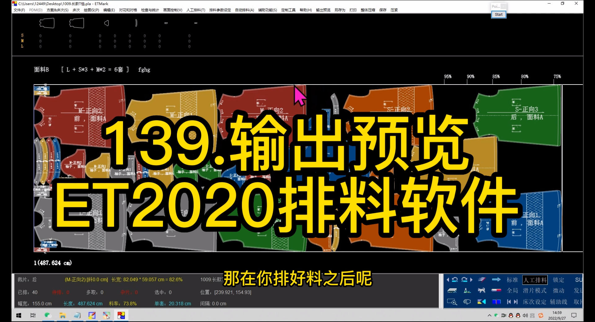Toggle 辅助线 guide lines
This screenshot has width=595, height=322.
coord(558,302)
